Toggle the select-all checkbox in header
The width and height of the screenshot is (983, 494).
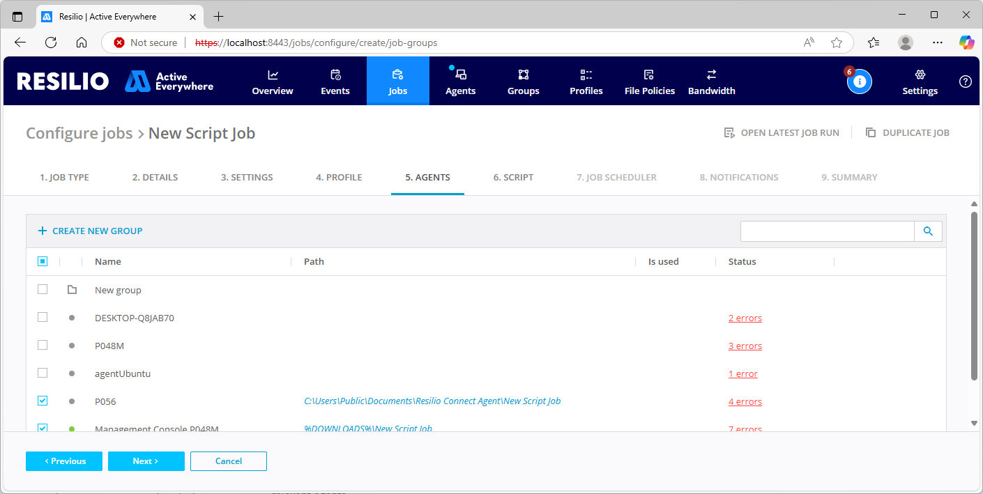point(43,261)
